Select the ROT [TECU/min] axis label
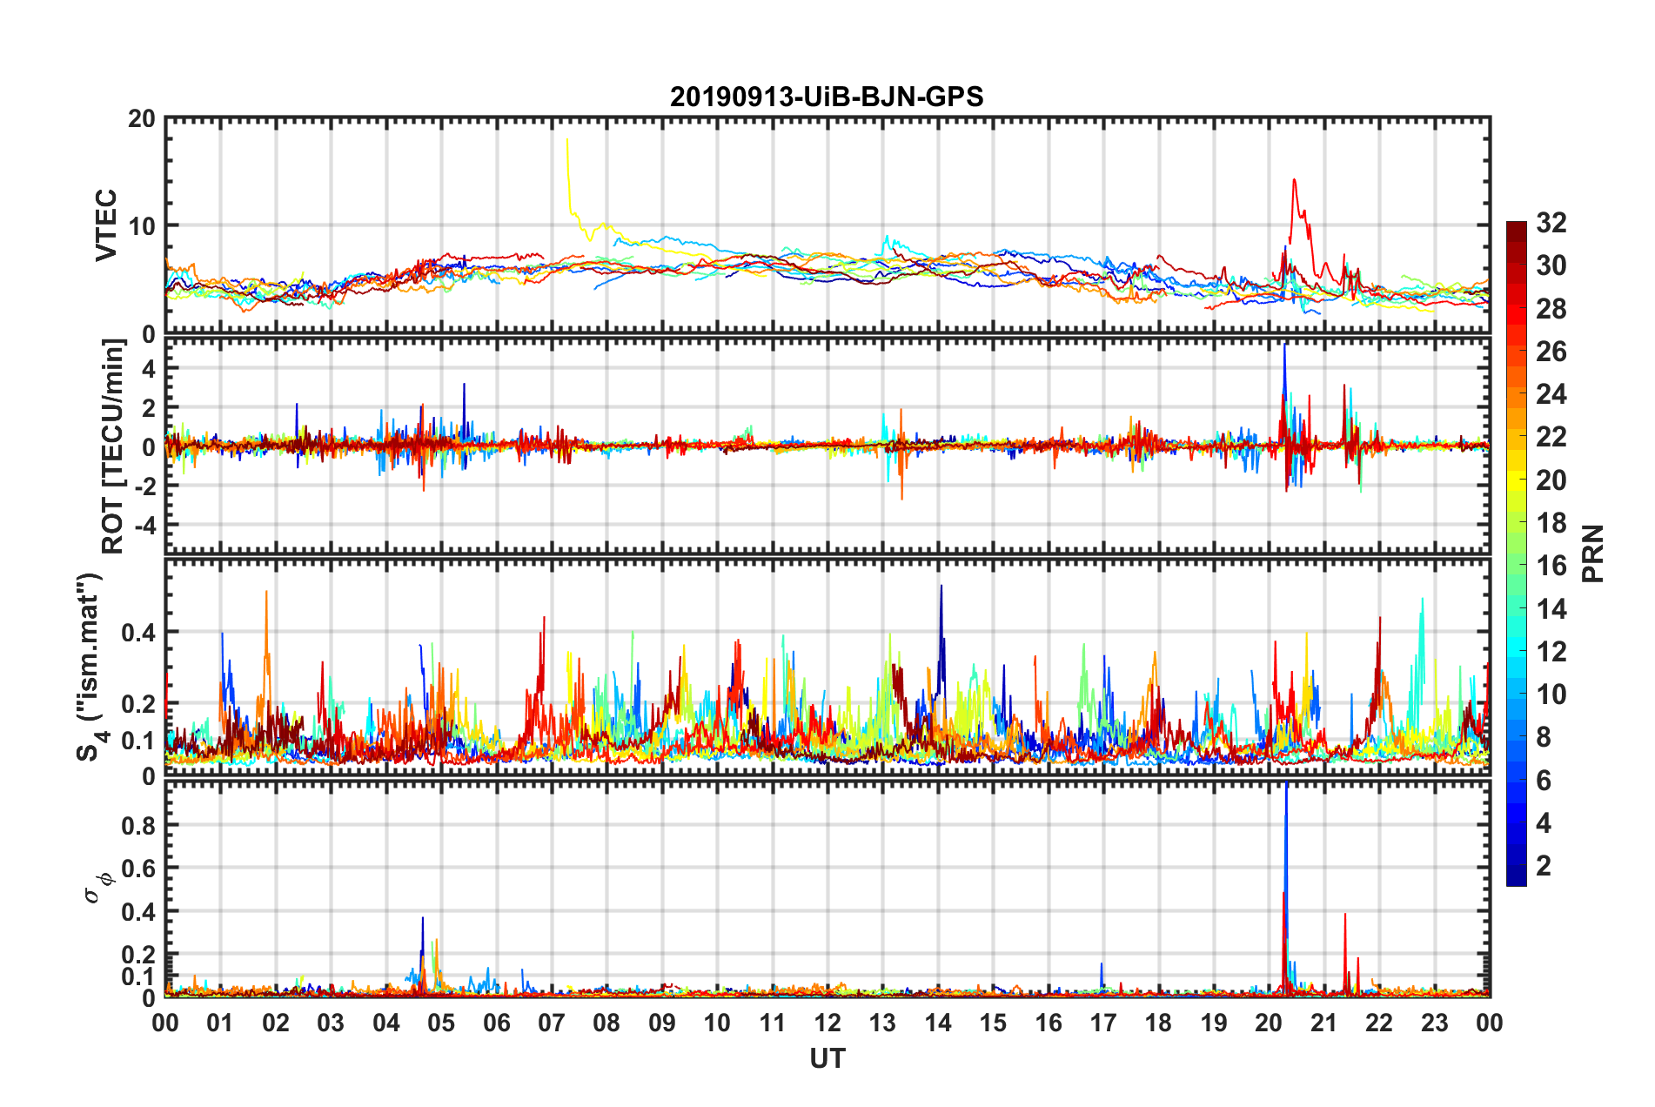 (113, 446)
